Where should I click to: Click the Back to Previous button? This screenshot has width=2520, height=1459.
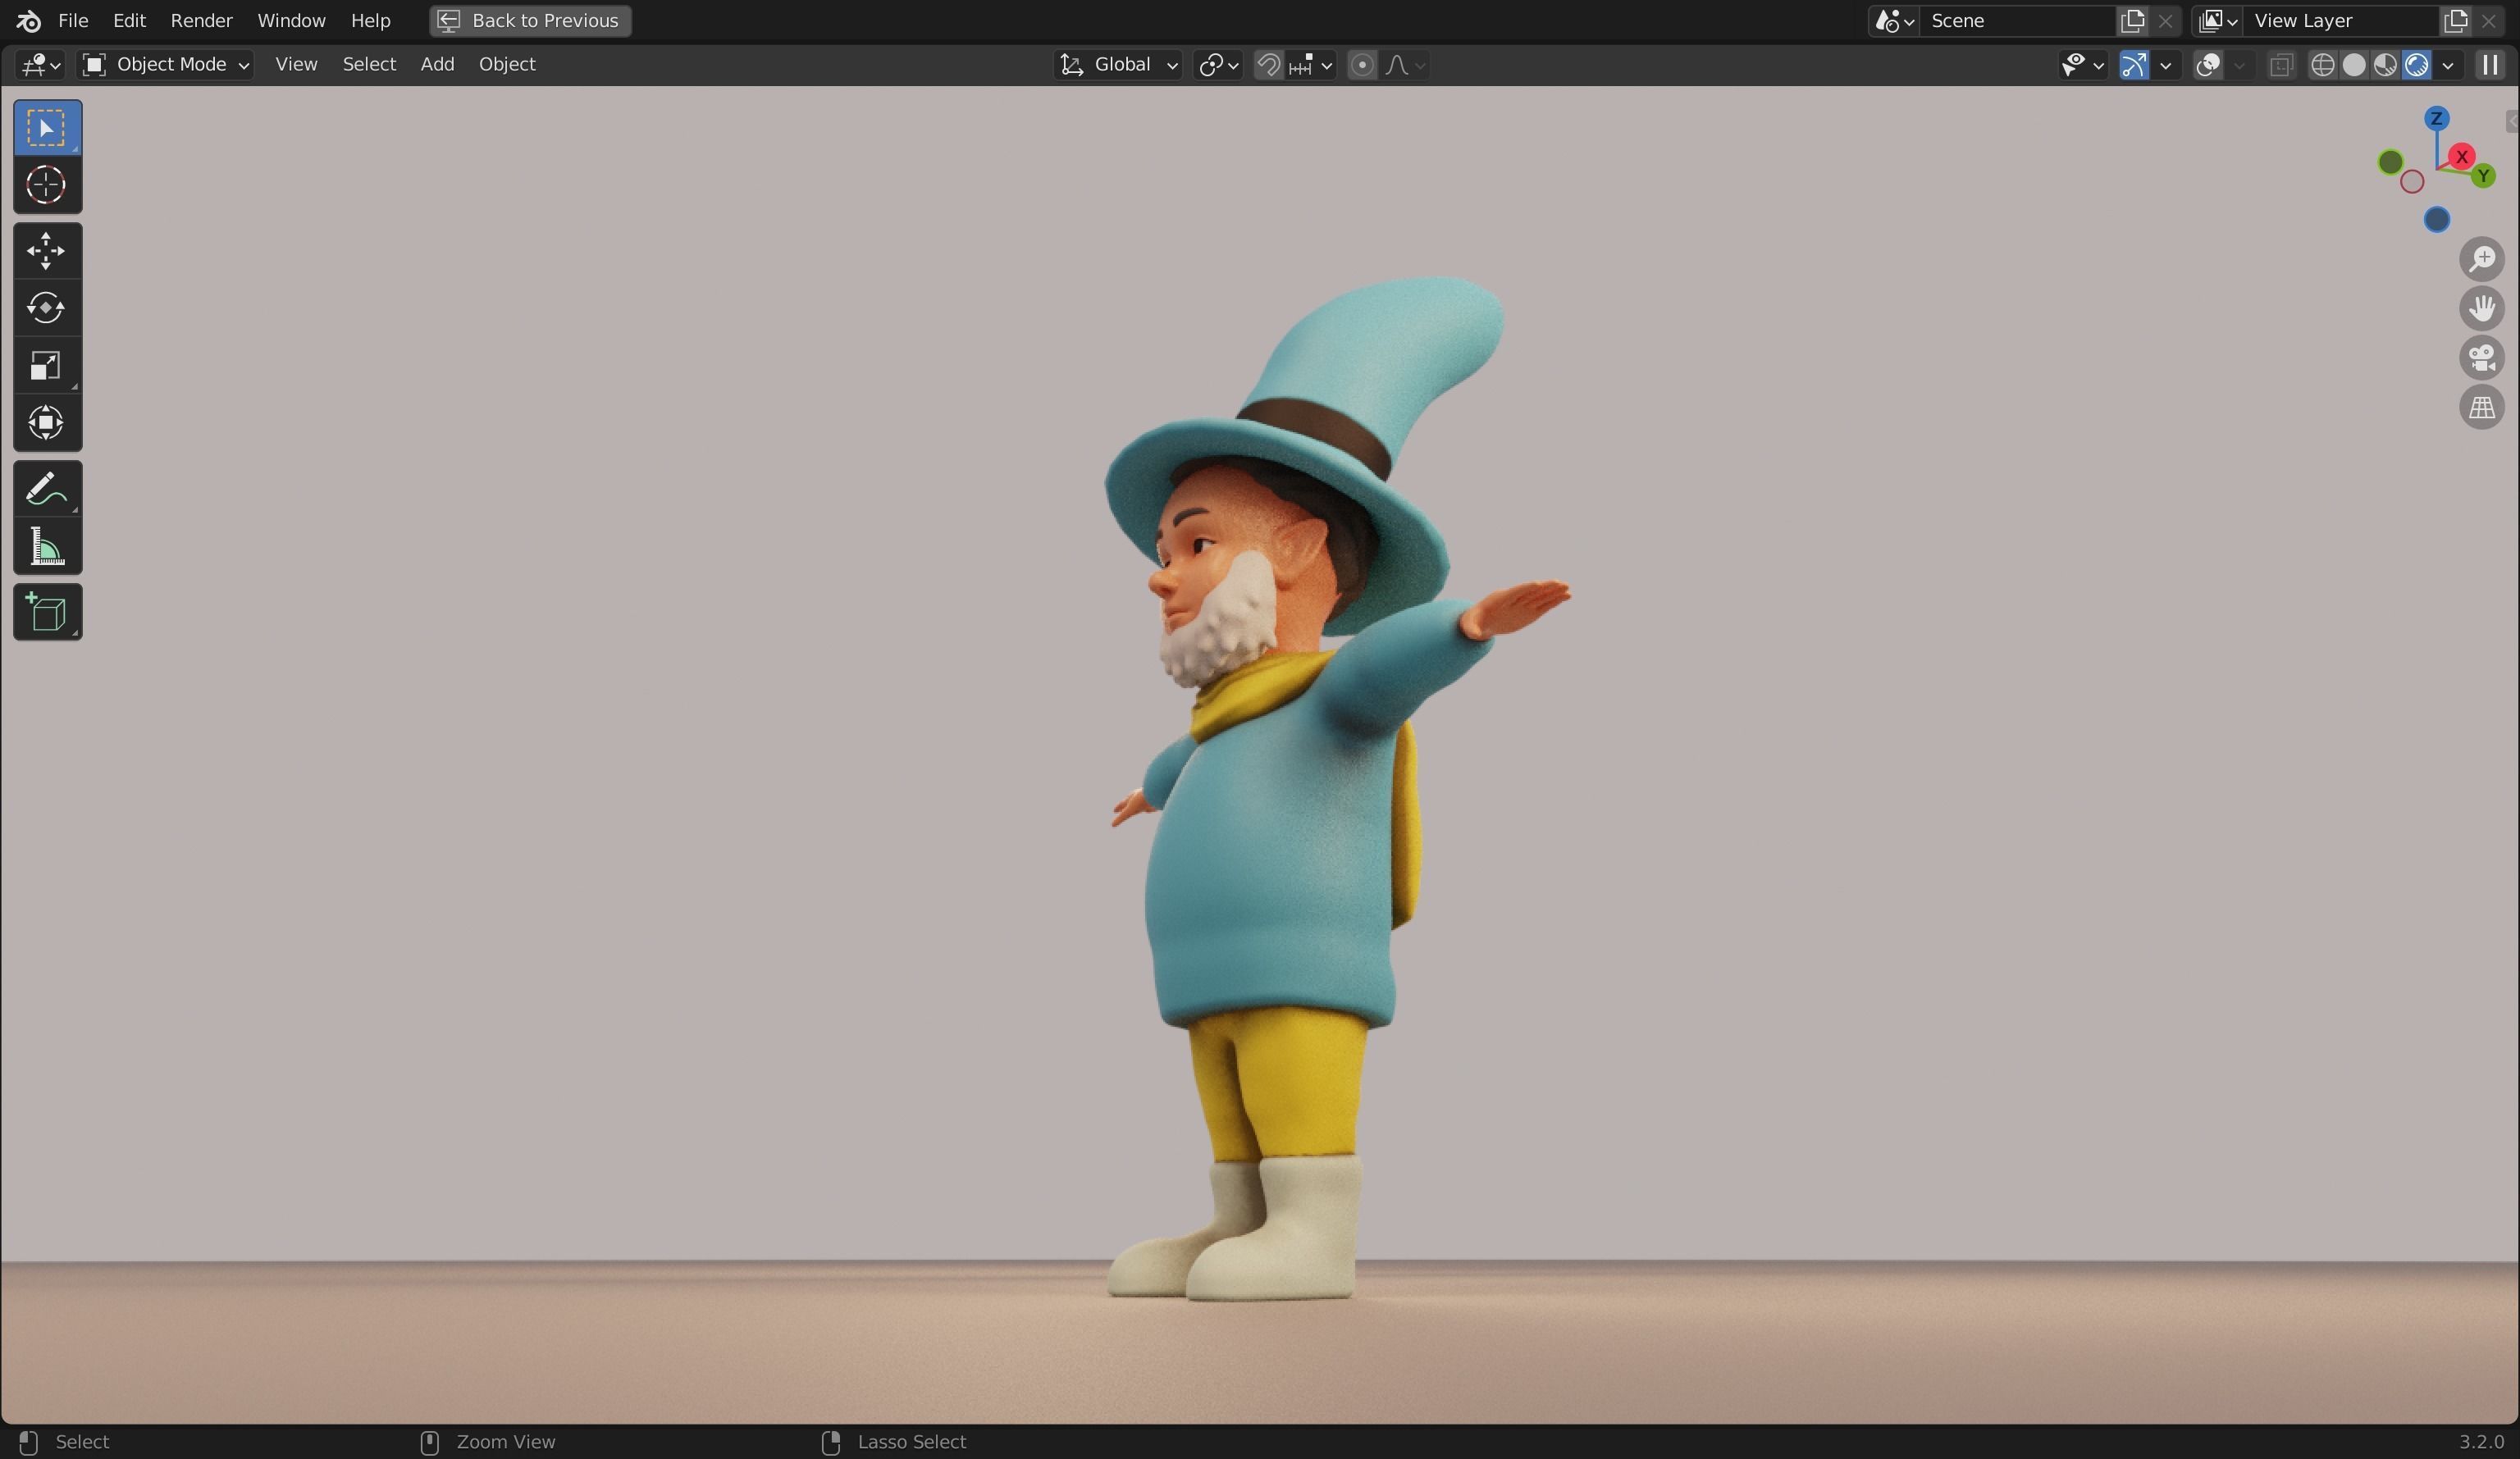(530, 21)
